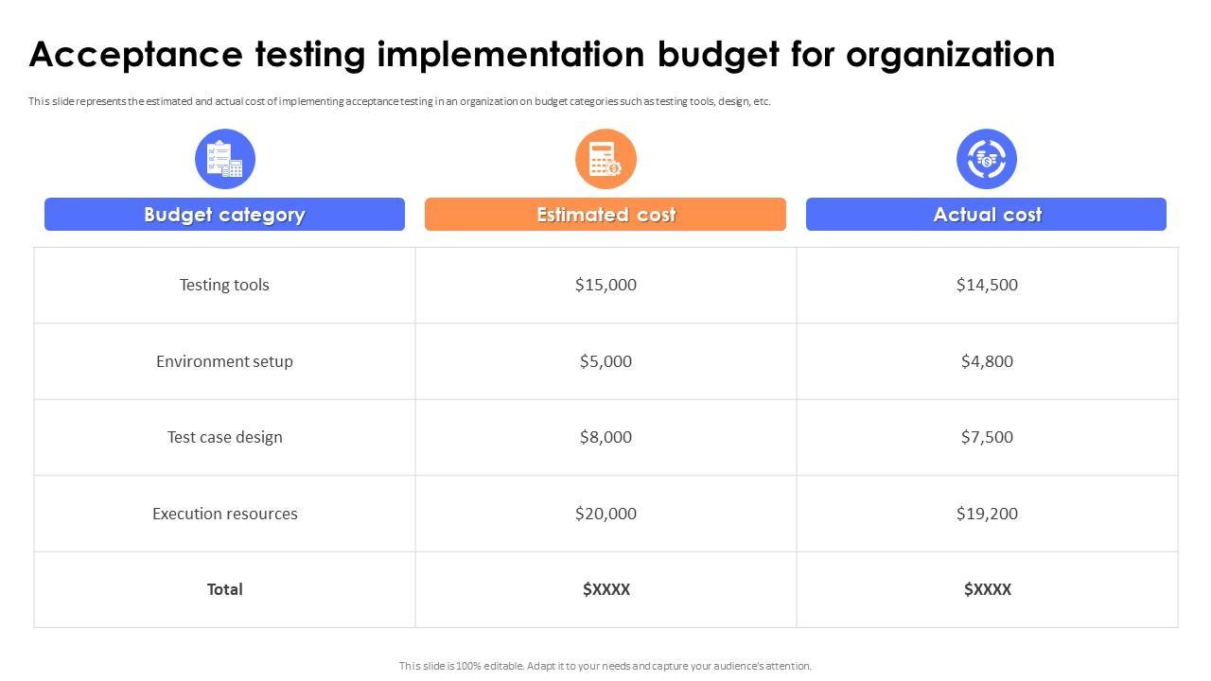Click the $4,800 actual cost value
1211x681 pixels.
[x=987, y=361]
